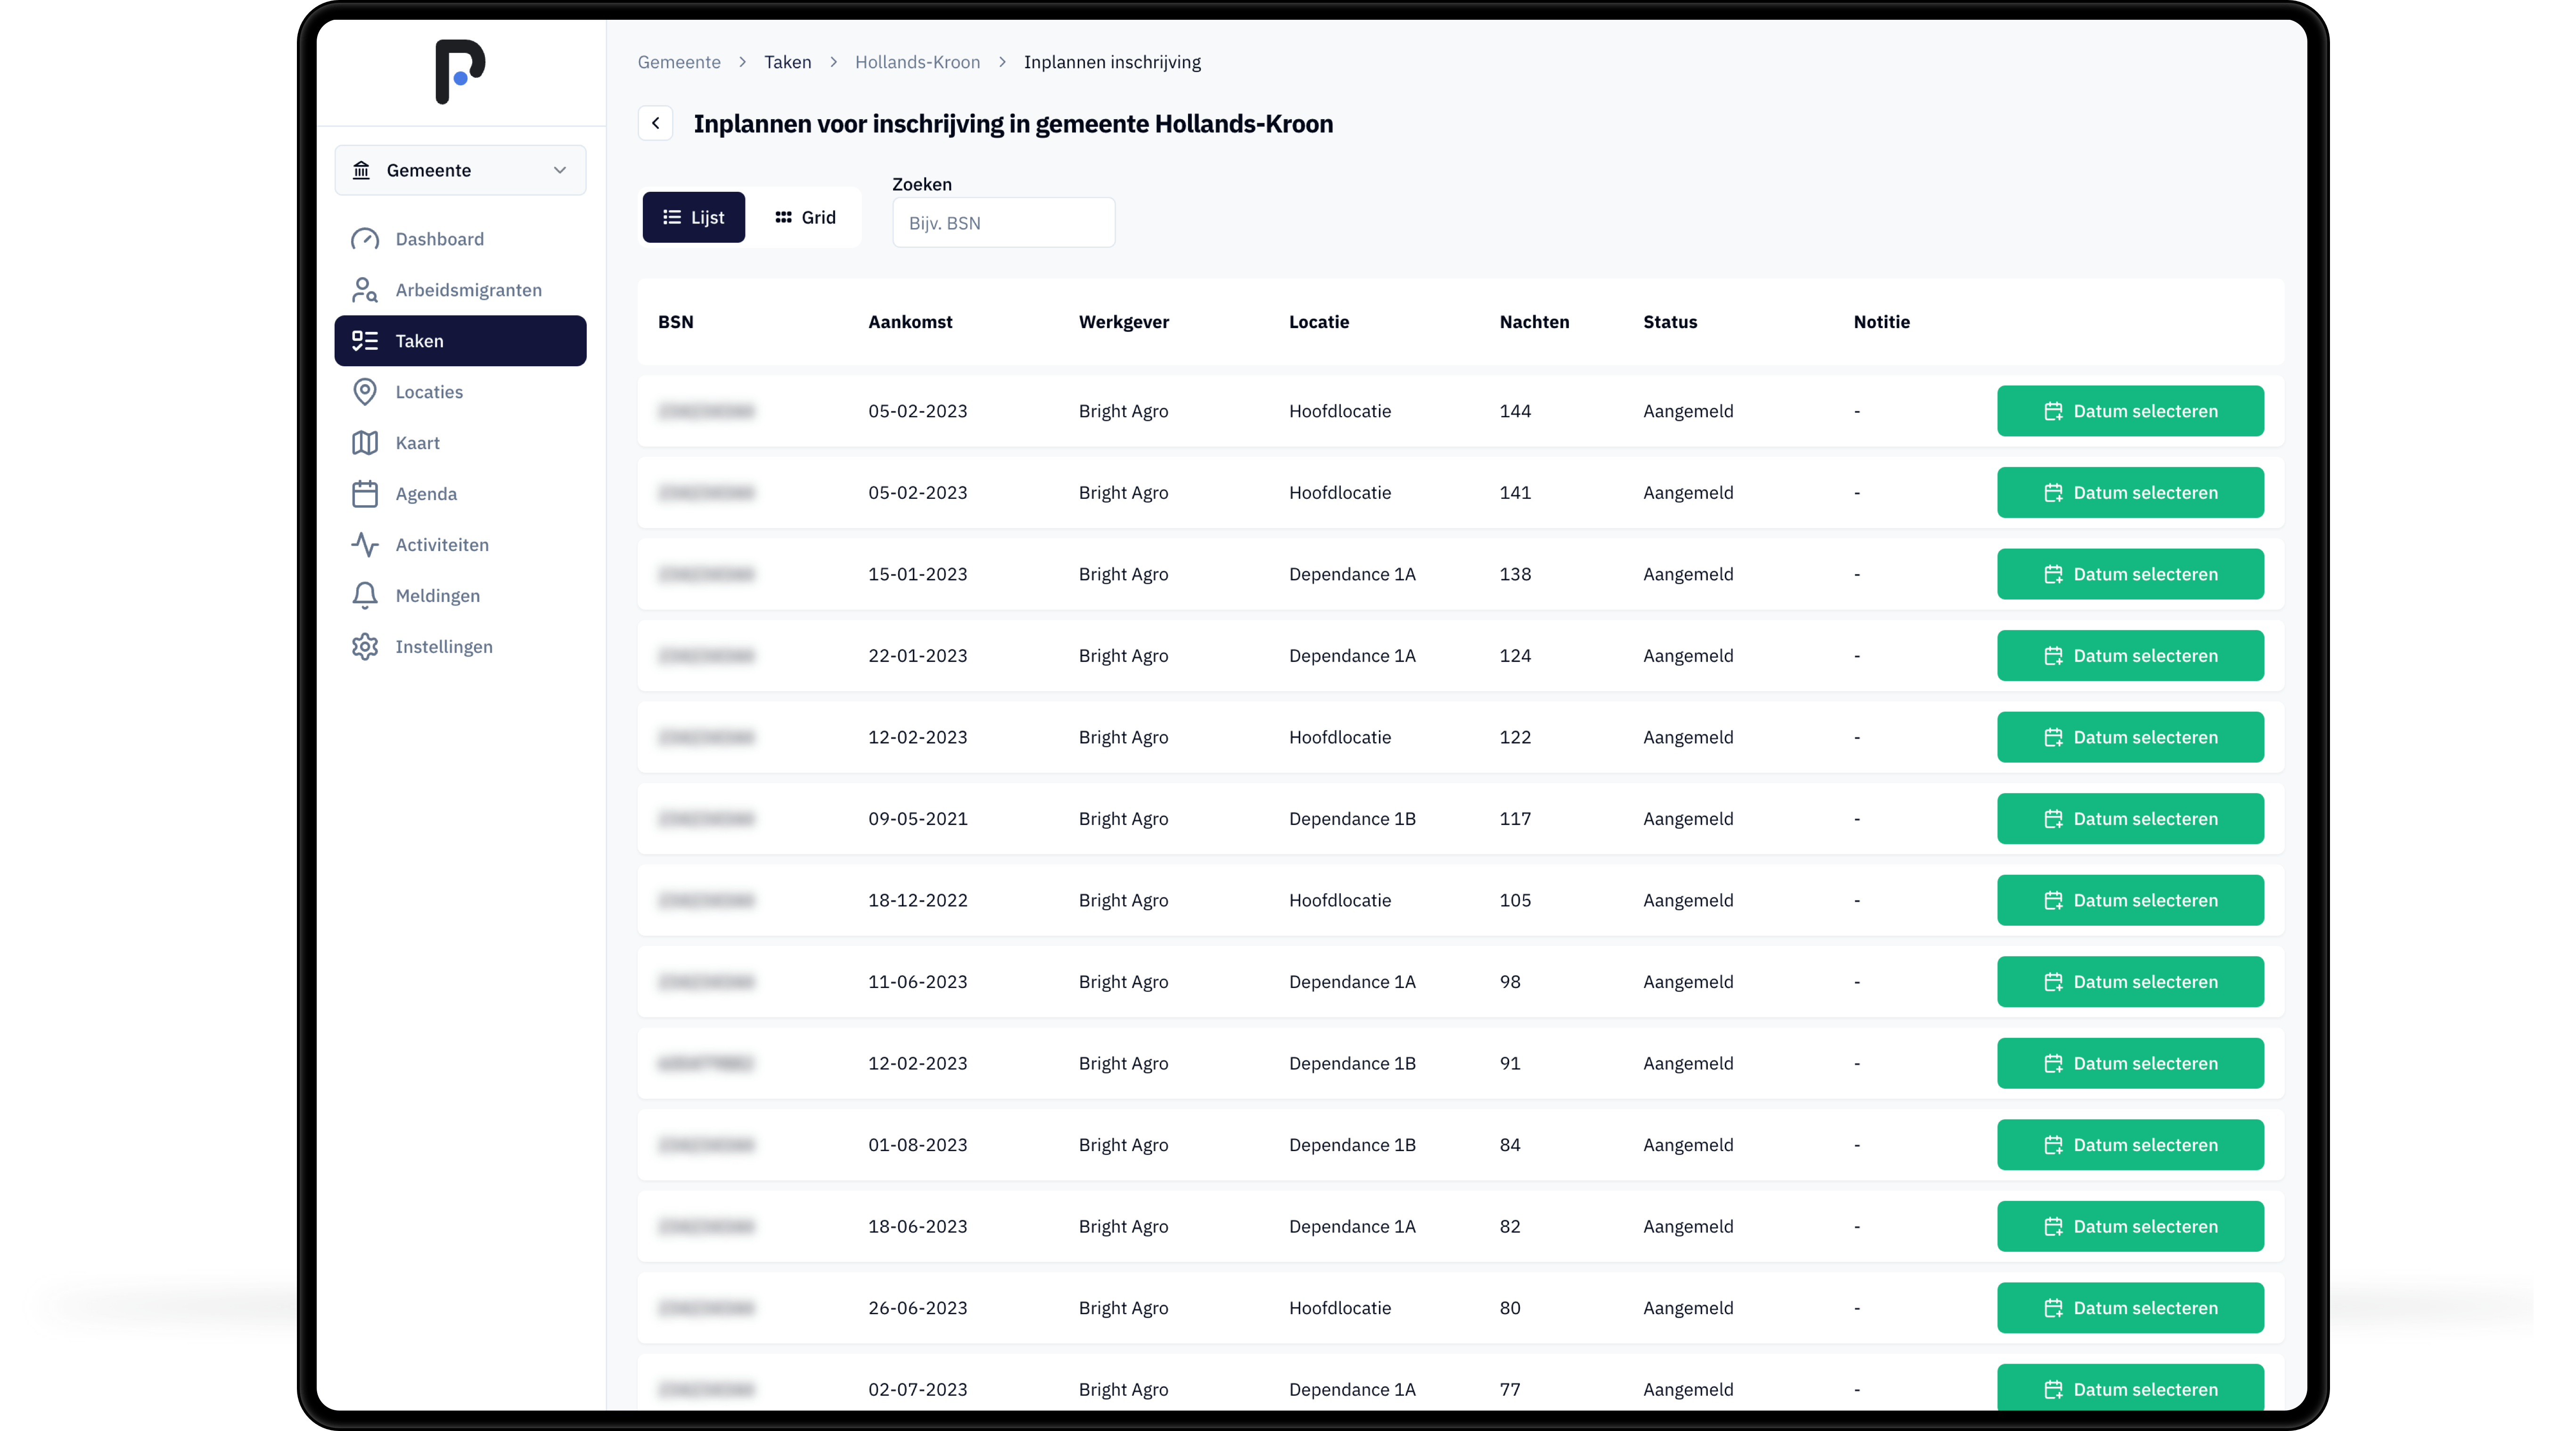The image size is (2576, 1431).
Task: Click Aankomst date 05-02-2023 with 144 nachten
Action: [x=918, y=411]
